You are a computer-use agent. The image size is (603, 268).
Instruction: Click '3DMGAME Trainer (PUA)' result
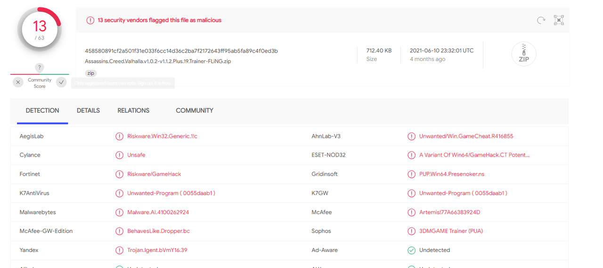coord(451,231)
